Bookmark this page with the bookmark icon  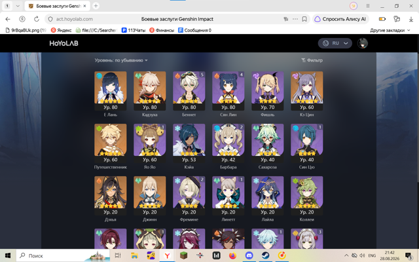tap(304, 19)
